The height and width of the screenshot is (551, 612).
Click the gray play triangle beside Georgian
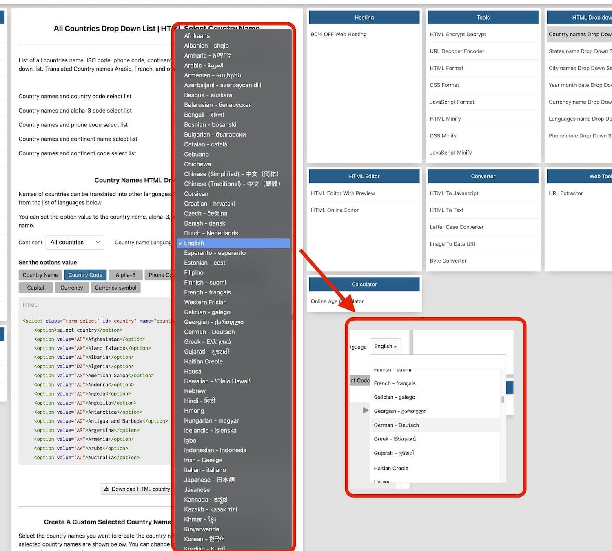click(x=366, y=410)
